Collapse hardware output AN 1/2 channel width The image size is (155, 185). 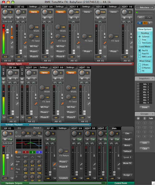coord(12,178)
